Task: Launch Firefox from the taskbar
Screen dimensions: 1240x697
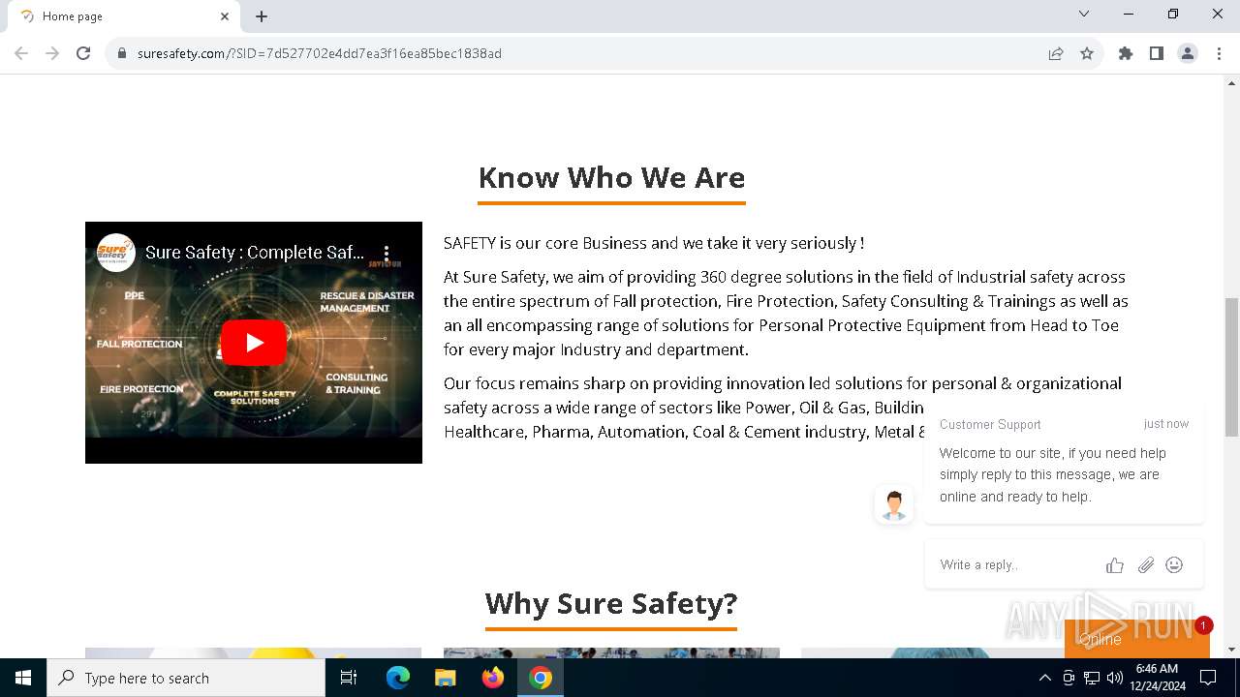Action: (493, 678)
